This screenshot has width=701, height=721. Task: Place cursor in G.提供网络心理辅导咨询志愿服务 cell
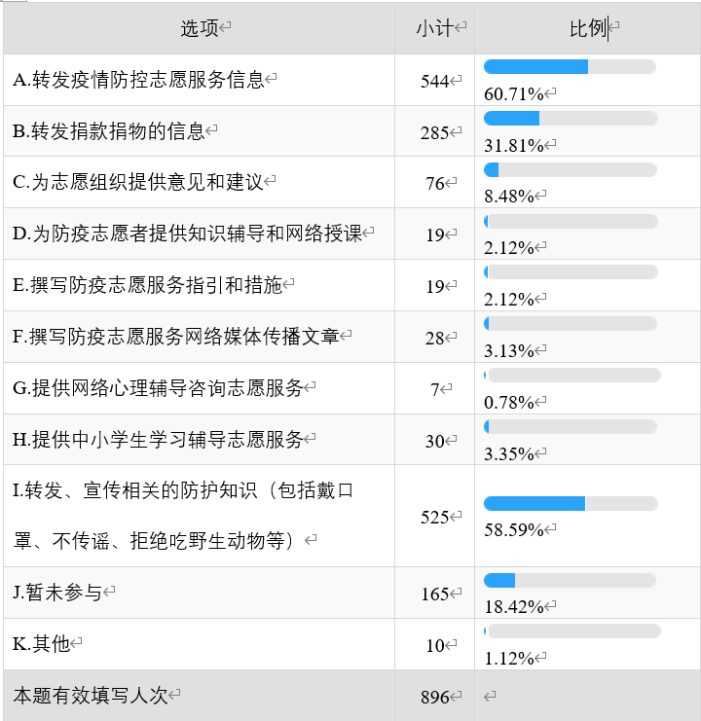tap(200, 388)
